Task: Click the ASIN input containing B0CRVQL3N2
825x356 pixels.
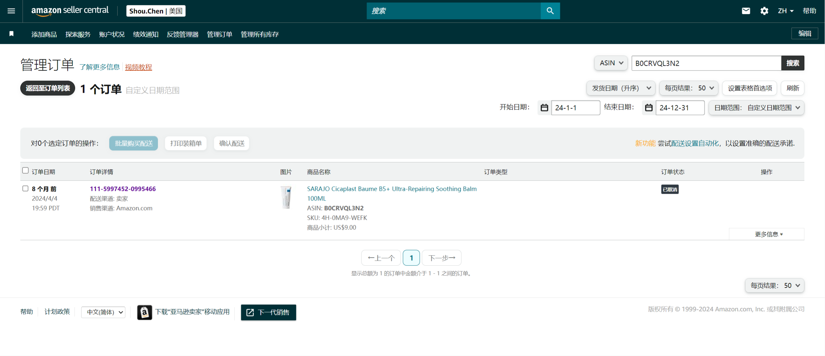Action: tap(706, 63)
